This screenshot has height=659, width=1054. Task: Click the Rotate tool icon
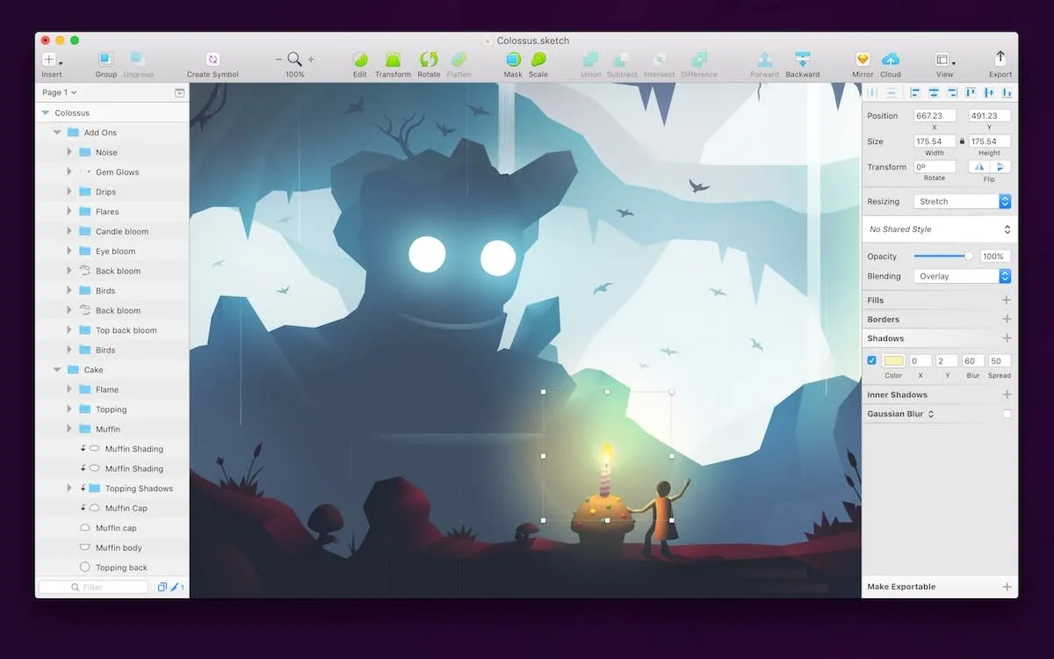(x=429, y=60)
